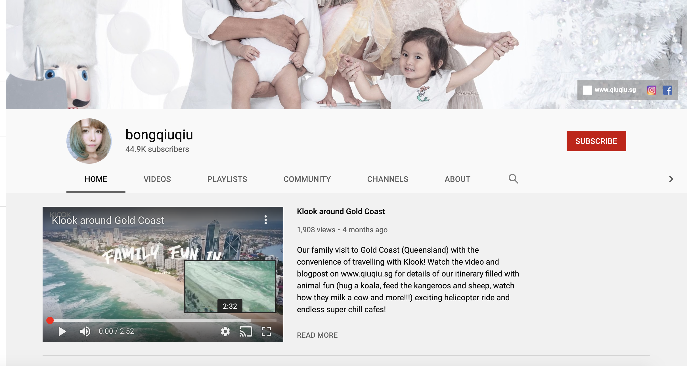This screenshot has width=687, height=366.
Task: Go to the COMMUNITY tab
Action: 307,179
